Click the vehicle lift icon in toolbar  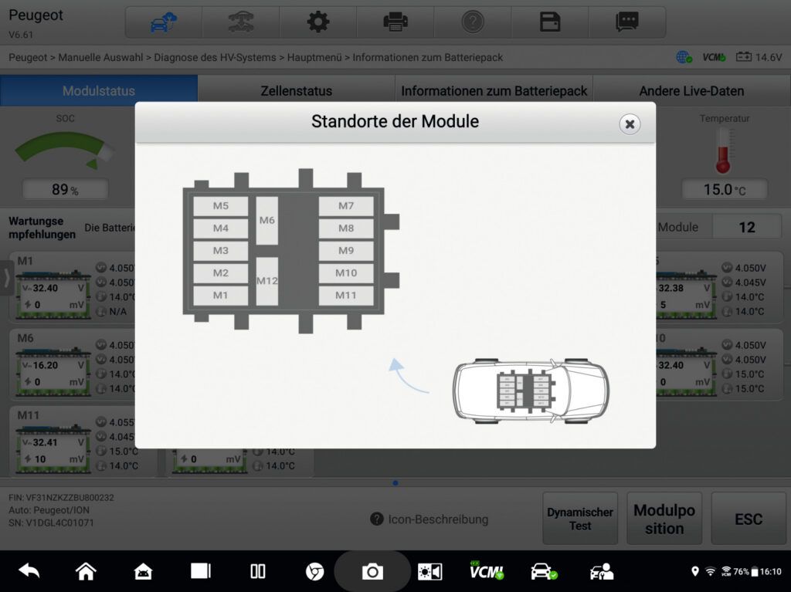tap(241, 22)
